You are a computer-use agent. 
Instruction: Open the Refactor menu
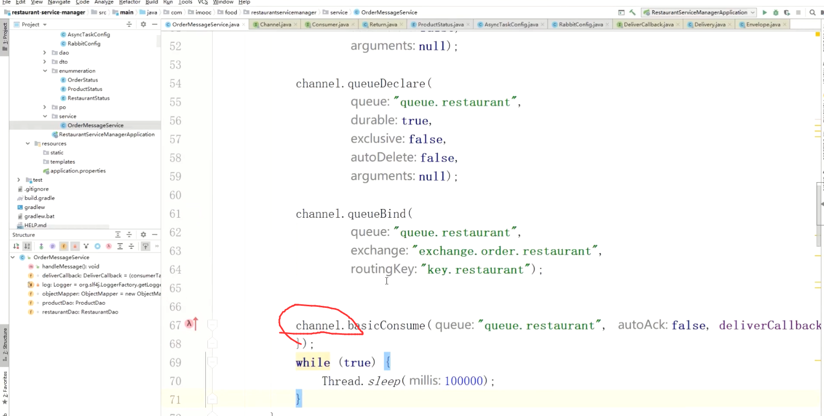pos(129,2)
